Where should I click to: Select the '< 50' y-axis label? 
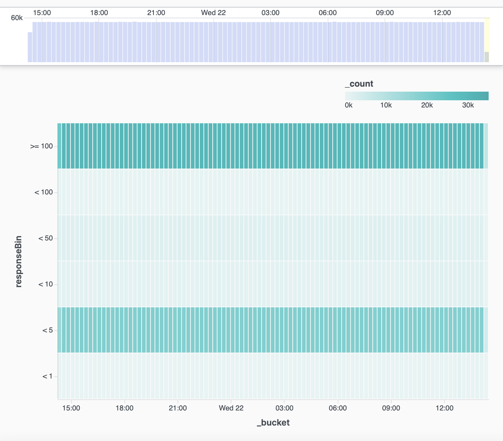pos(45,238)
